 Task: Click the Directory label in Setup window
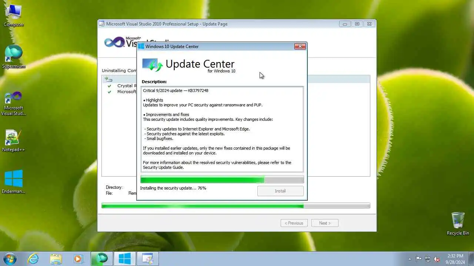tap(114, 187)
